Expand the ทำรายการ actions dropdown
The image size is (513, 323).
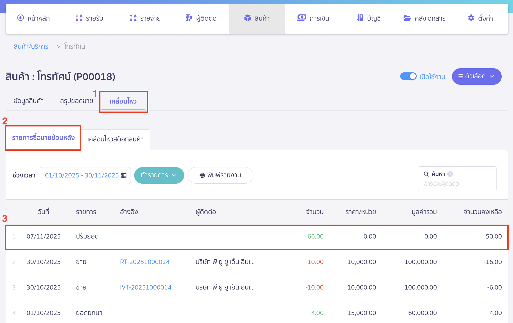click(159, 175)
